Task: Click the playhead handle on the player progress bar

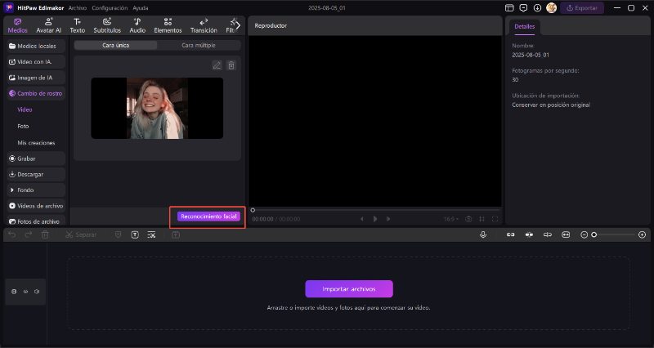Action: [x=253, y=210]
